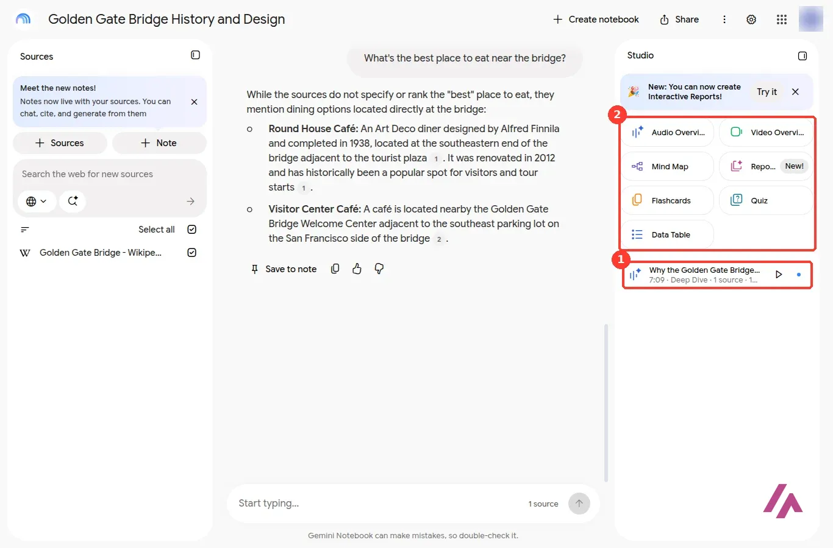Click the '1 source' indicator in chat box
The image size is (833, 548).
point(543,504)
